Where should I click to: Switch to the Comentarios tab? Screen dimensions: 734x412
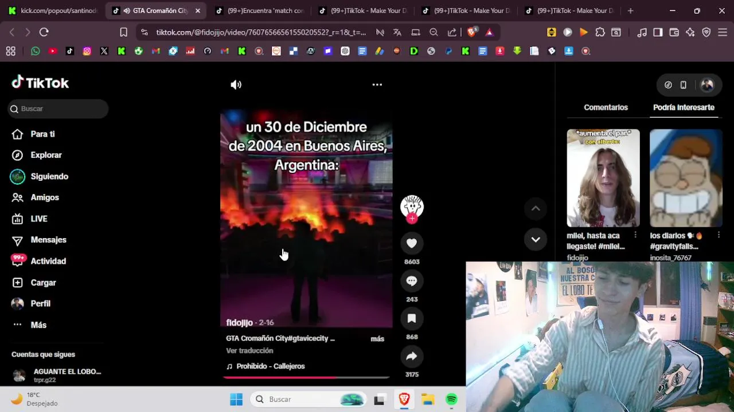(606, 108)
